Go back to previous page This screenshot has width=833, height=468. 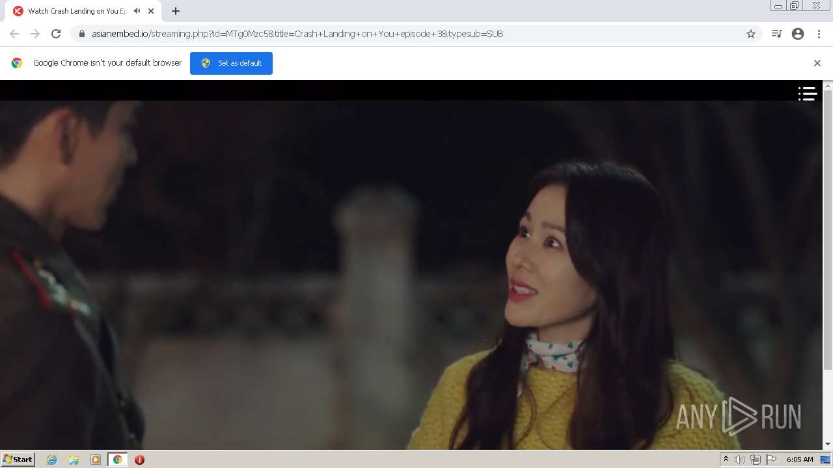point(14,34)
